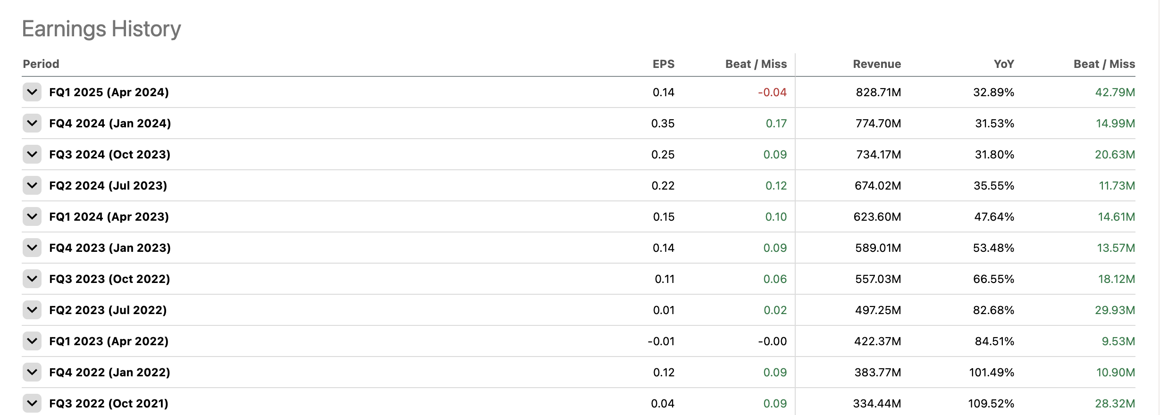Click the YoY column header
This screenshot has width=1160, height=415.
pos(1003,64)
